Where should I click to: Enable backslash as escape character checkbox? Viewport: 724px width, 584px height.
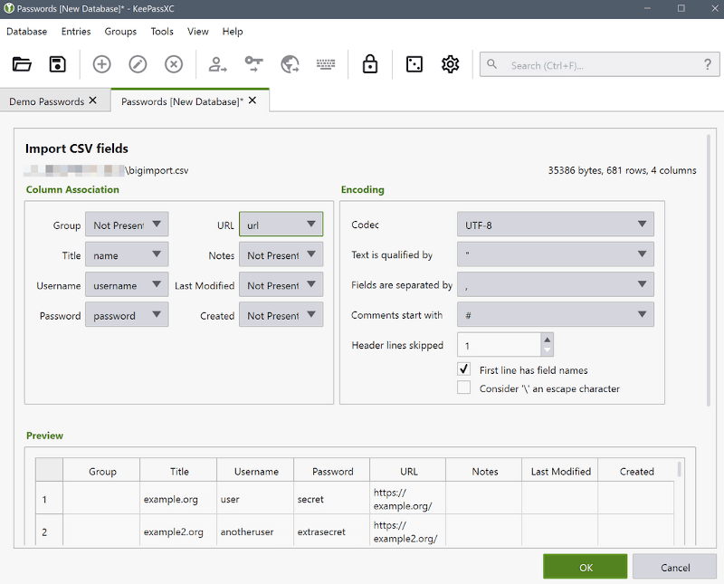click(x=463, y=388)
